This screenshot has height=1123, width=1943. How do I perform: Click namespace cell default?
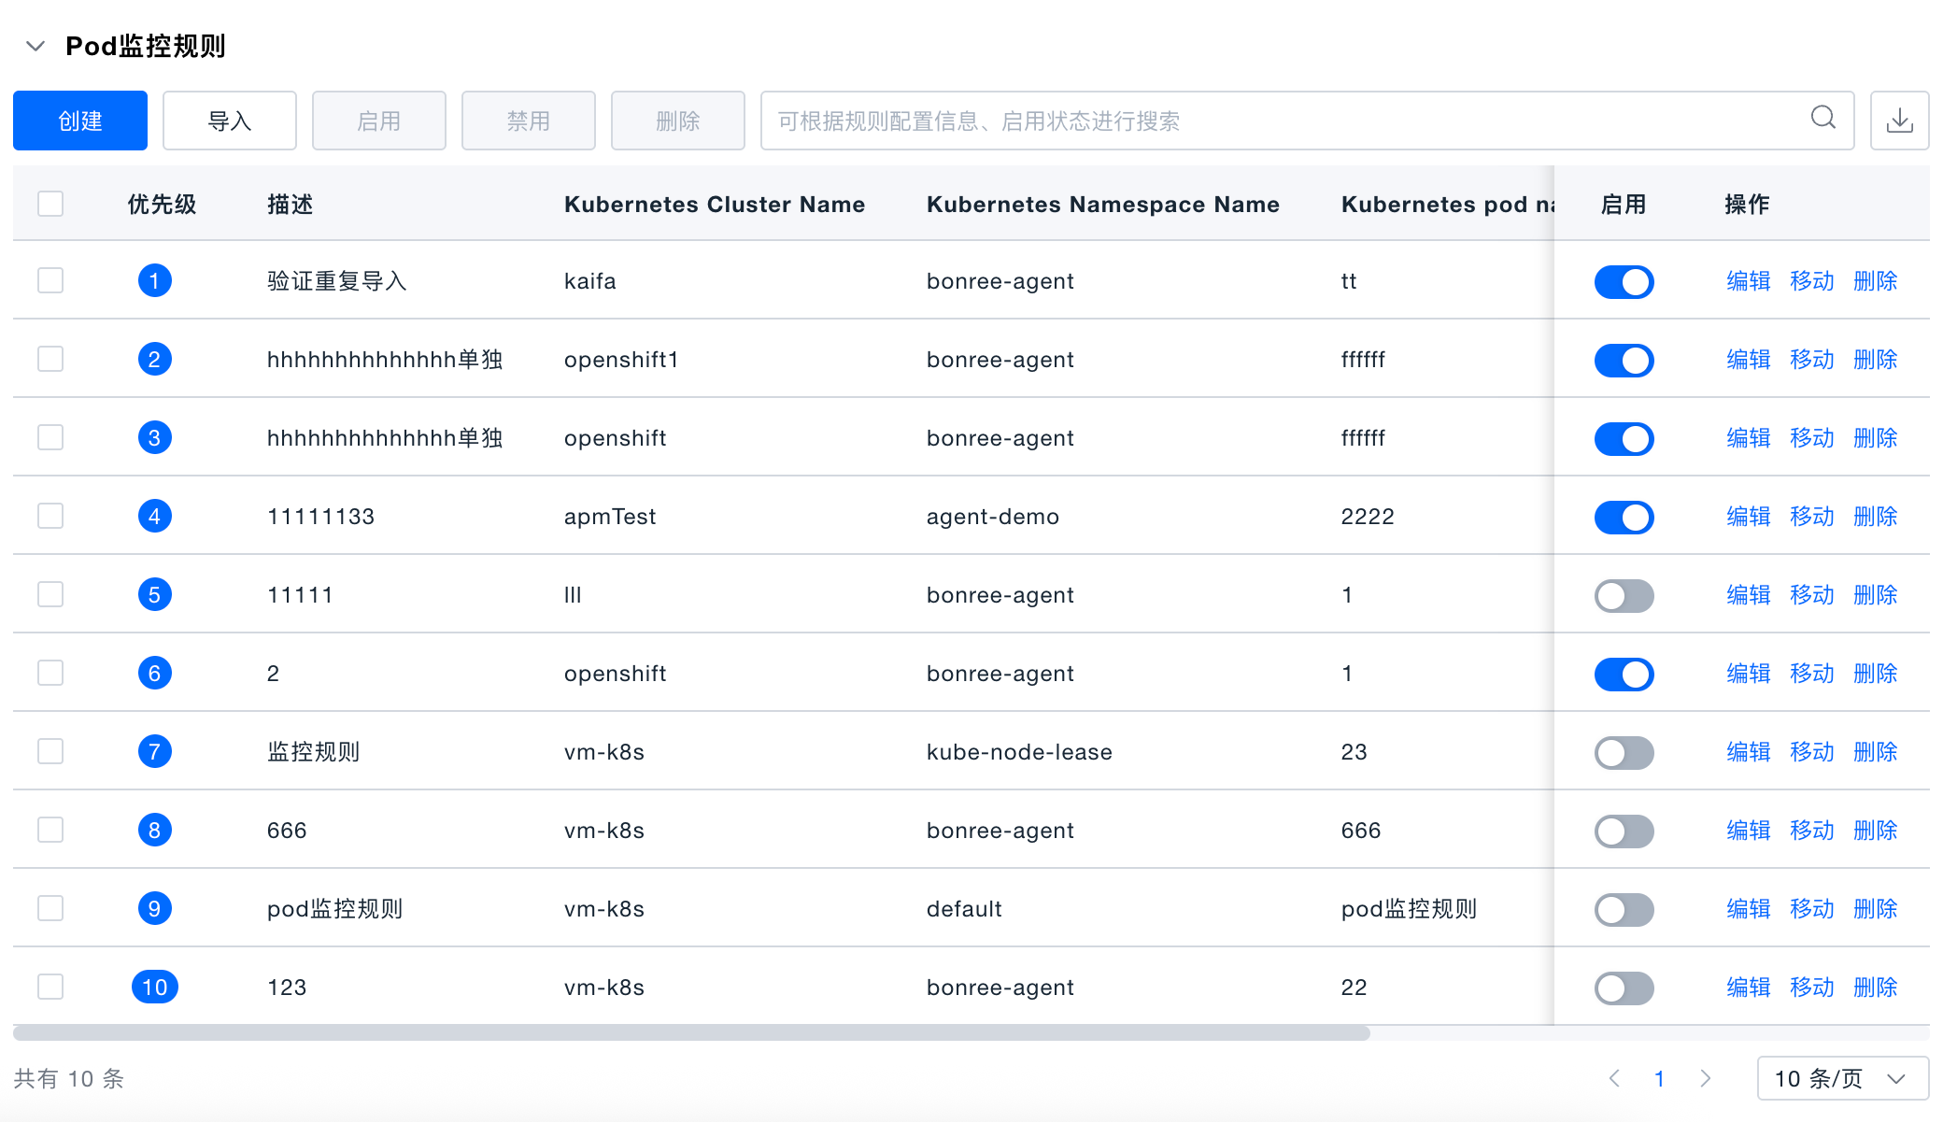(964, 908)
